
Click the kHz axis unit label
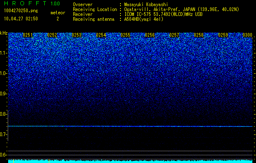4,33
